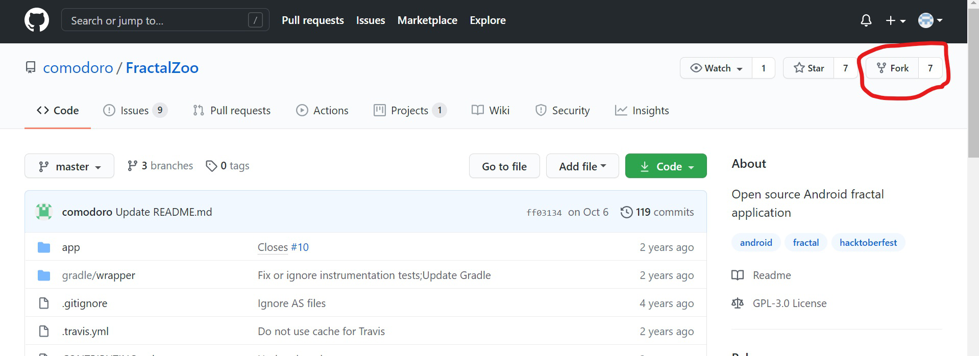Open the Watch notifications dropdown
This screenshot has width=979, height=356.
(716, 68)
